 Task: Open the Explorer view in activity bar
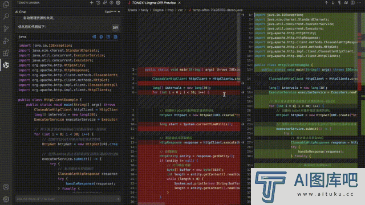click(6, 4)
